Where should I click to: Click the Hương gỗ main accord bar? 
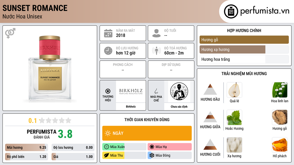244,40
